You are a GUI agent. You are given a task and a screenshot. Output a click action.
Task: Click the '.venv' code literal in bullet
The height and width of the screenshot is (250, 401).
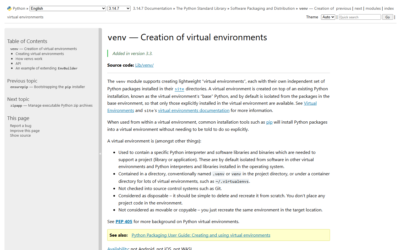coord(219,174)
